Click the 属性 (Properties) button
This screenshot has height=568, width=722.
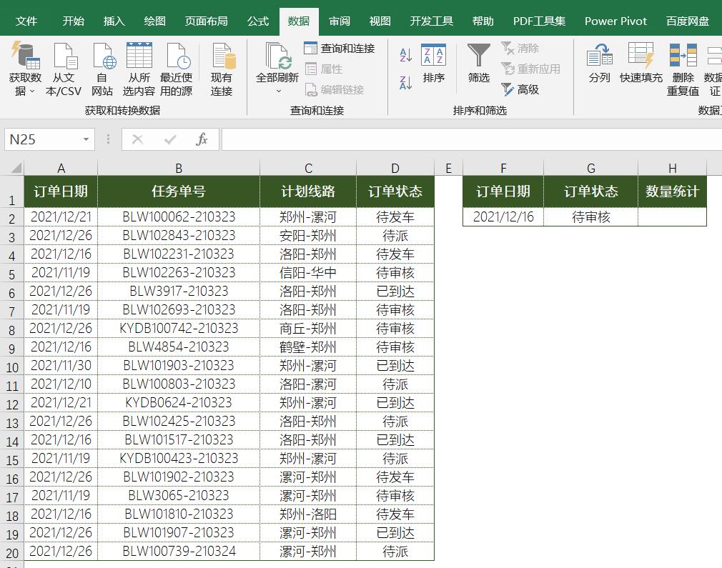324,69
